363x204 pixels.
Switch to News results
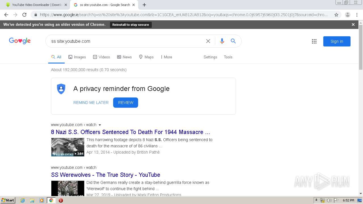pyautogui.click(x=124, y=57)
